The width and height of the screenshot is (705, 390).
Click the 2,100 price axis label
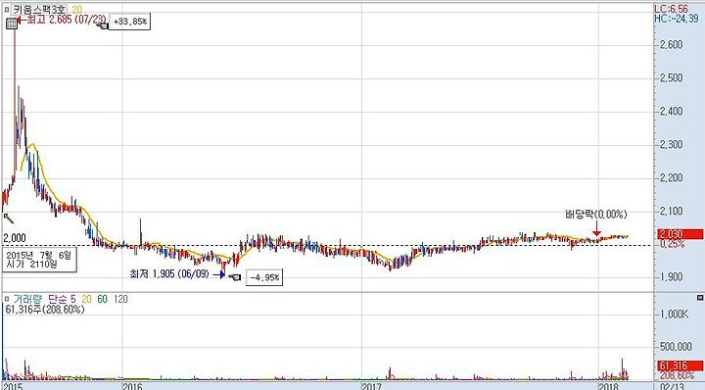tap(671, 211)
